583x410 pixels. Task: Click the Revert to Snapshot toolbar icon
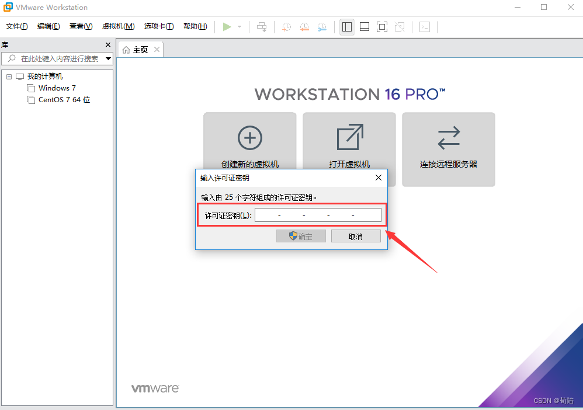304,27
